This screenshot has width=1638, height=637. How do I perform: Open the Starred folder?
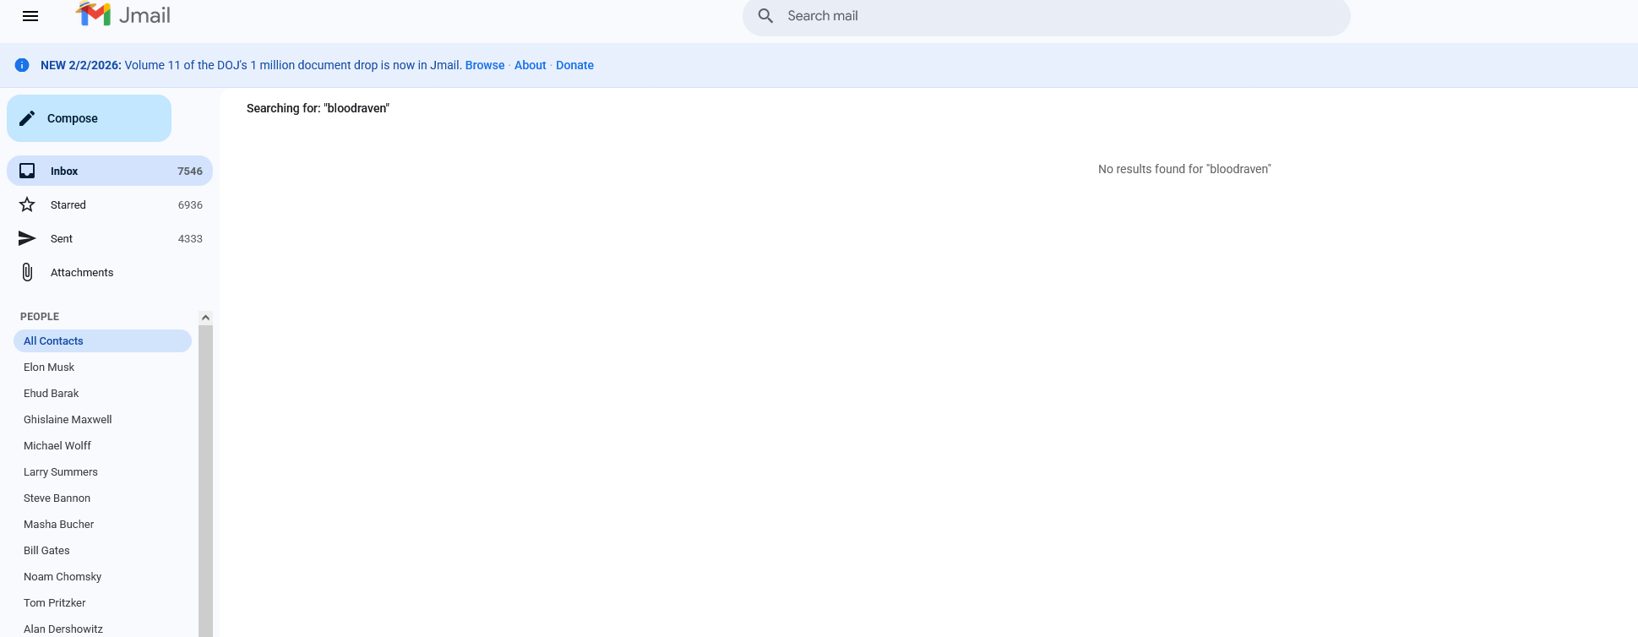click(x=110, y=204)
